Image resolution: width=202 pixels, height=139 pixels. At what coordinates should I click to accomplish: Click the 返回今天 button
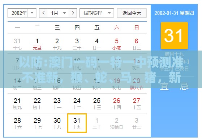coord(132,13)
